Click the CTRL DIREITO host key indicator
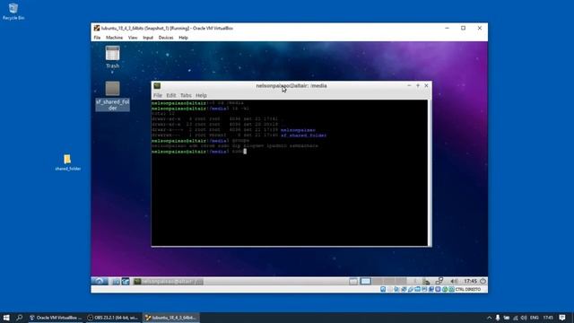Screen dimensions: 574x323 (x=468, y=289)
